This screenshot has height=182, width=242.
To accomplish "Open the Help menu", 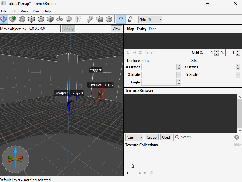I will [47, 11].
